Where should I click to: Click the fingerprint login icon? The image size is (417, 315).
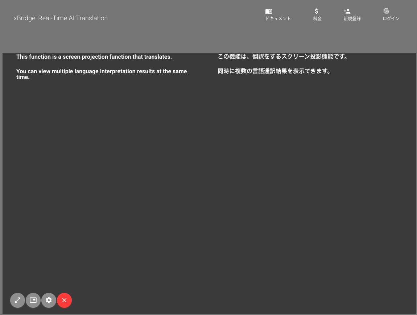pos(386,12)
